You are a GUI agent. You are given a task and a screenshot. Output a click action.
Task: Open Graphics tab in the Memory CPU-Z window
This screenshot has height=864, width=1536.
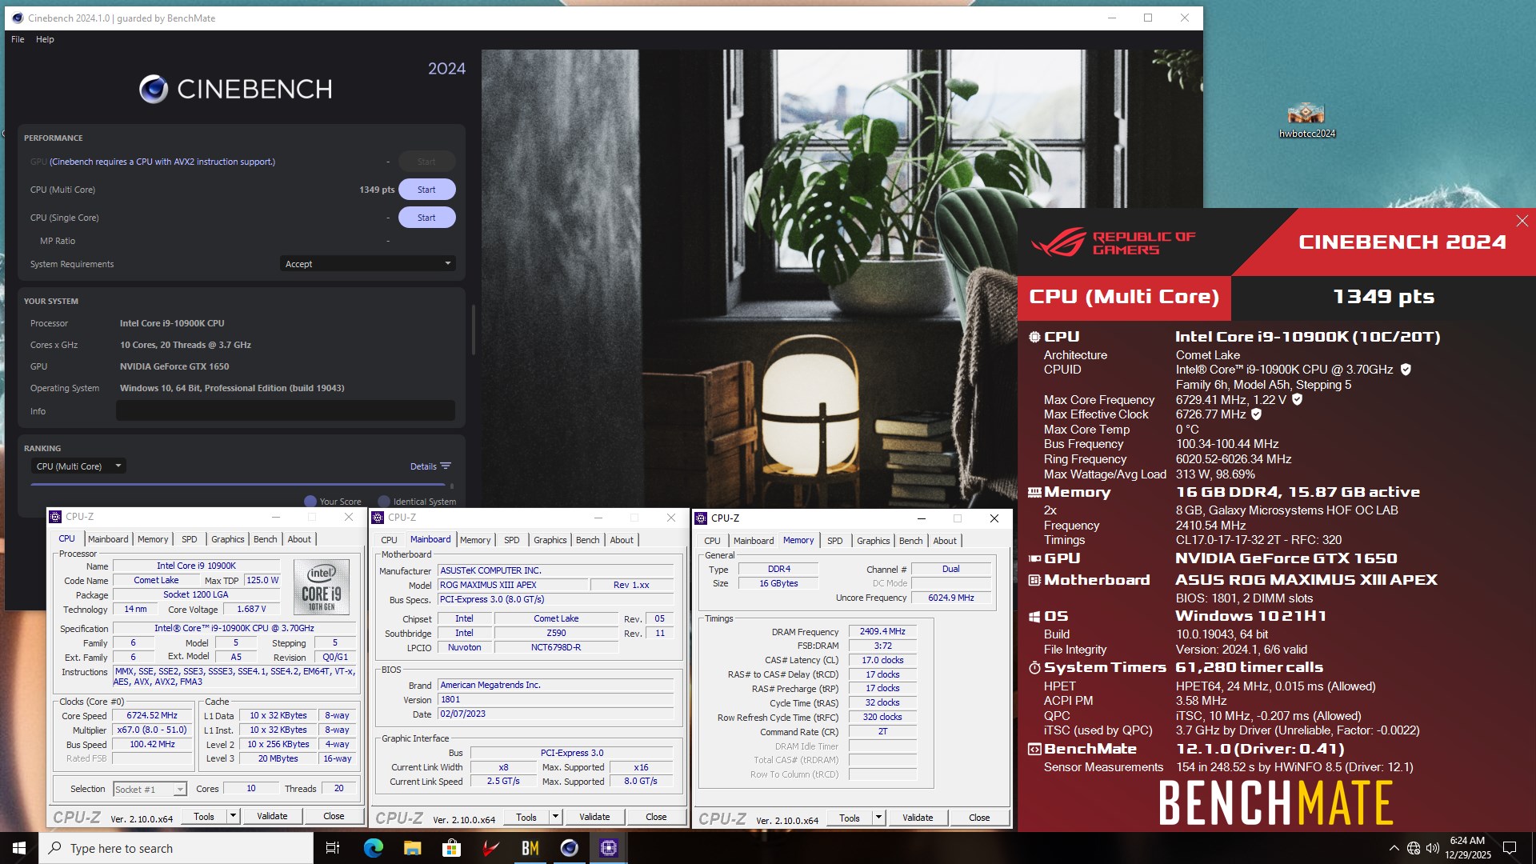873,541
